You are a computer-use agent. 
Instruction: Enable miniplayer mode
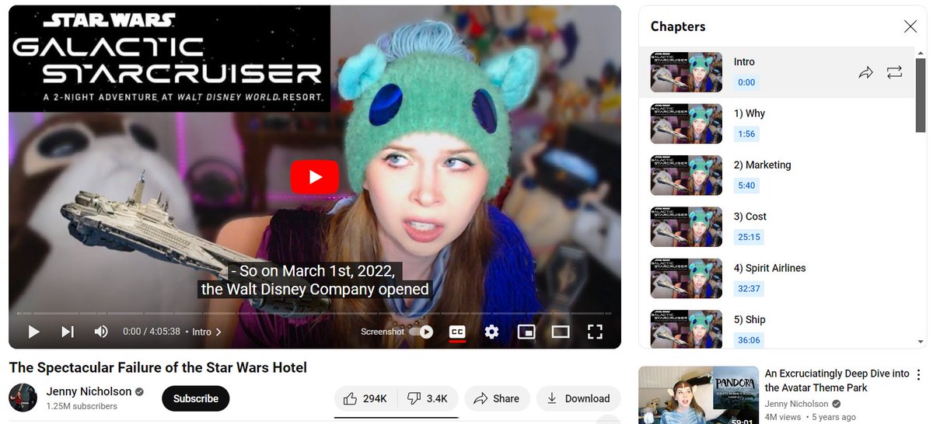pyautogui.click(x=526, y=332)
